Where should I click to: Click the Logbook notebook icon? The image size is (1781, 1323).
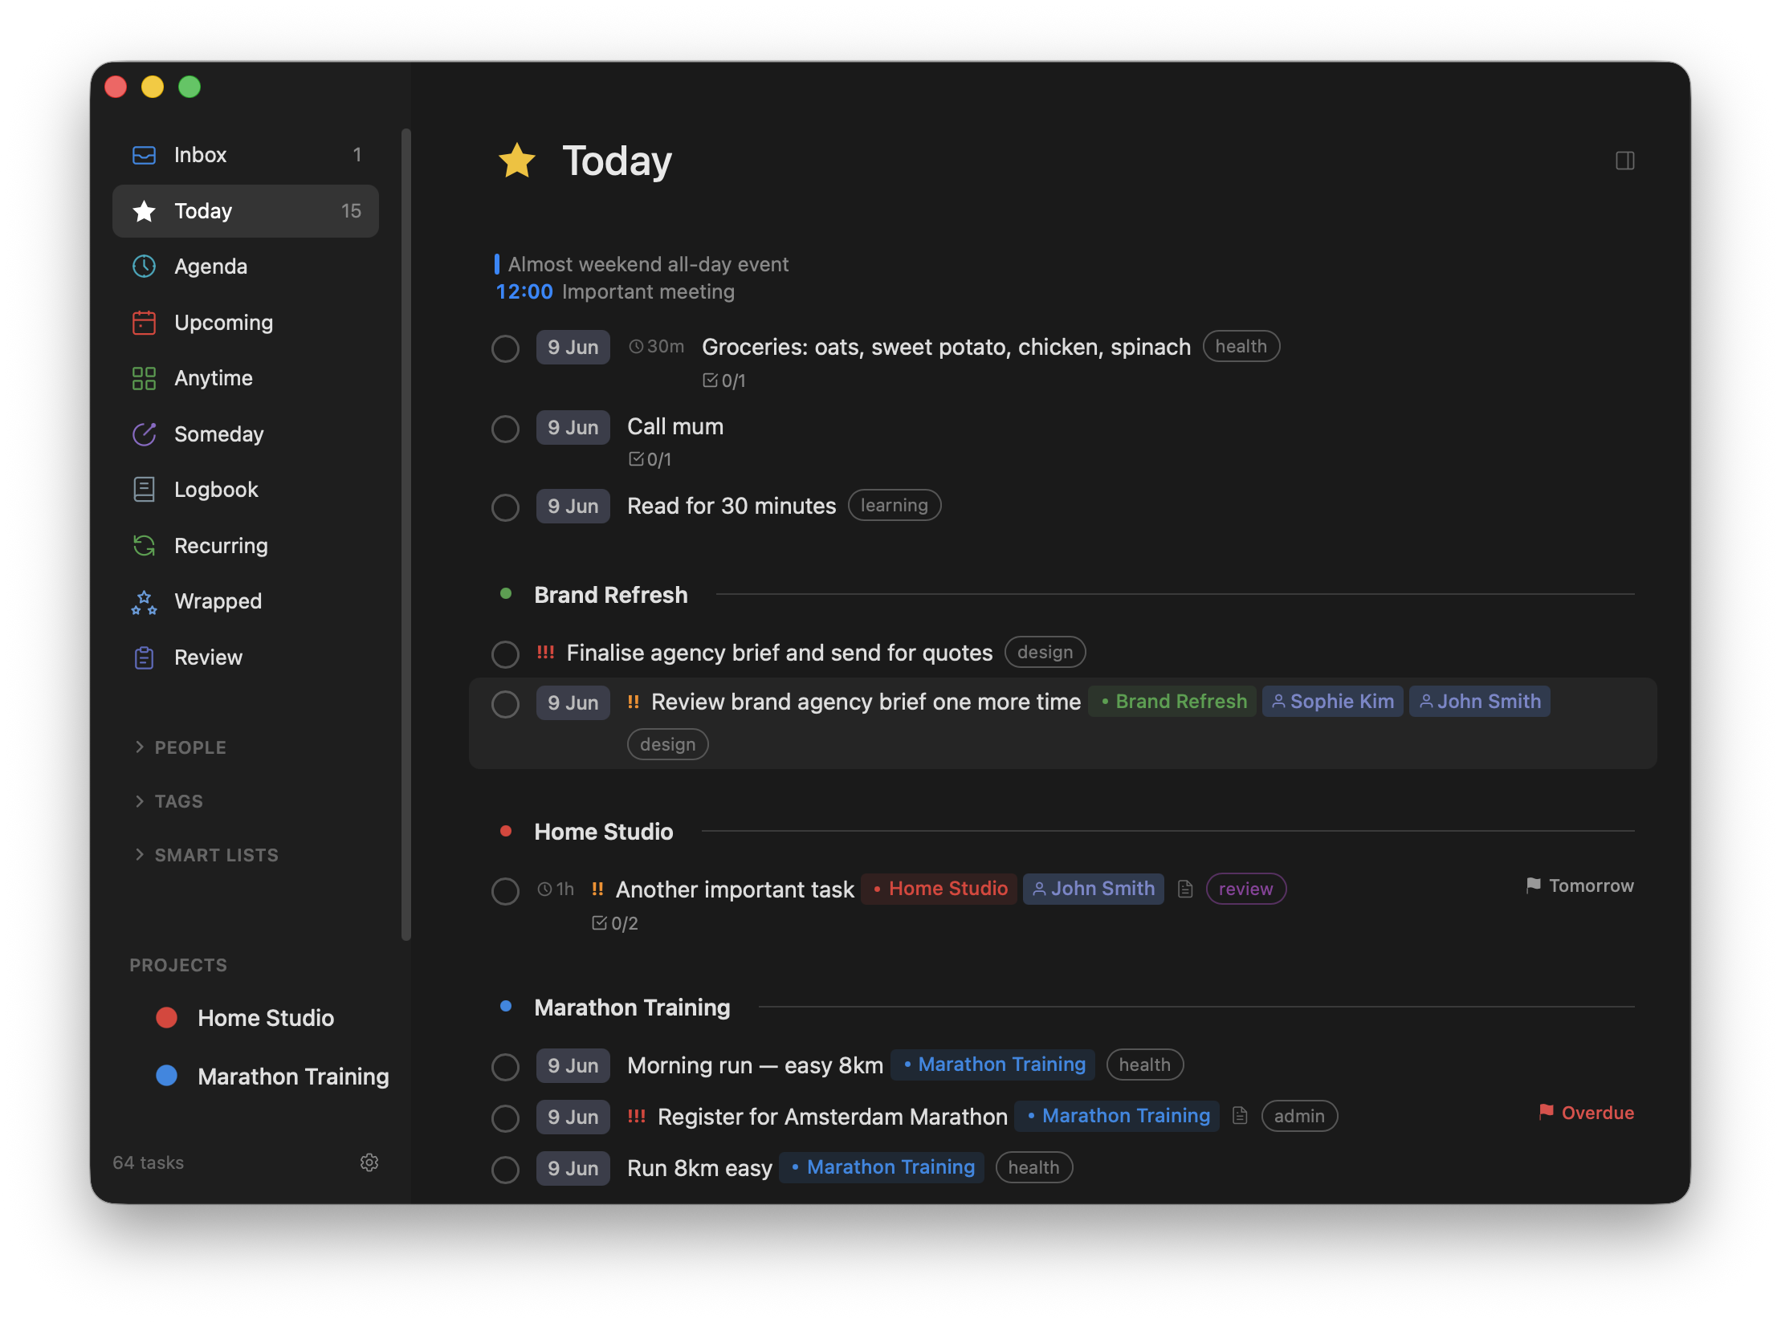coord(144,490)
